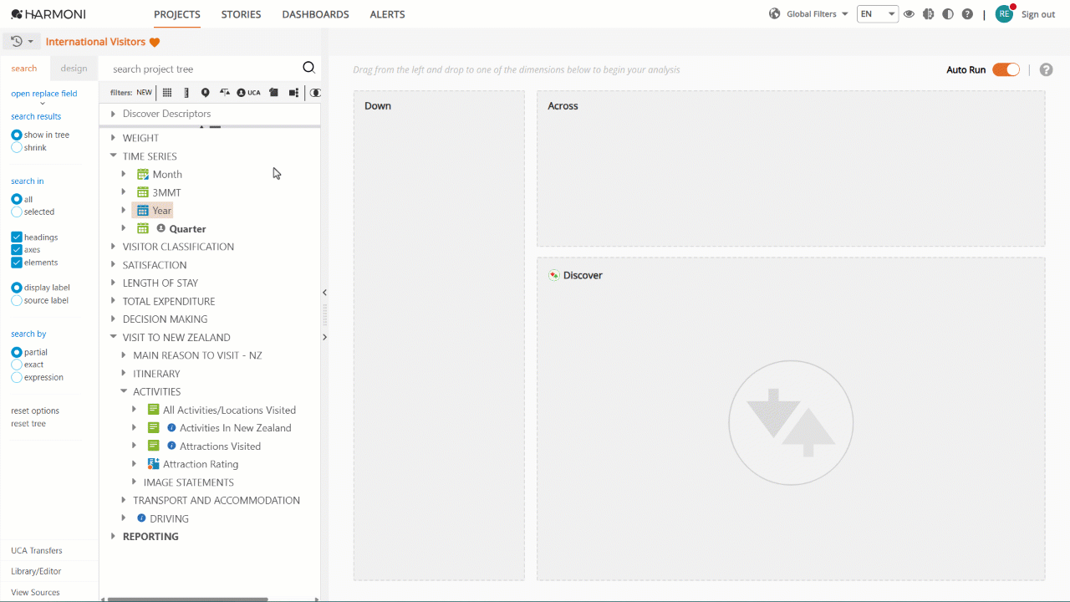The height and width of the screenshot is (602, 1070).
Task: Open UCA Transfers
Action: (37, 550)
